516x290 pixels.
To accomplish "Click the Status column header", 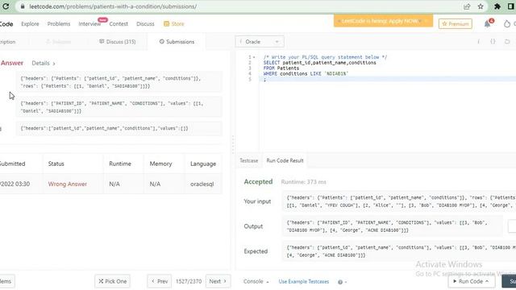I will pyautogui.click(x=56, y=164).
